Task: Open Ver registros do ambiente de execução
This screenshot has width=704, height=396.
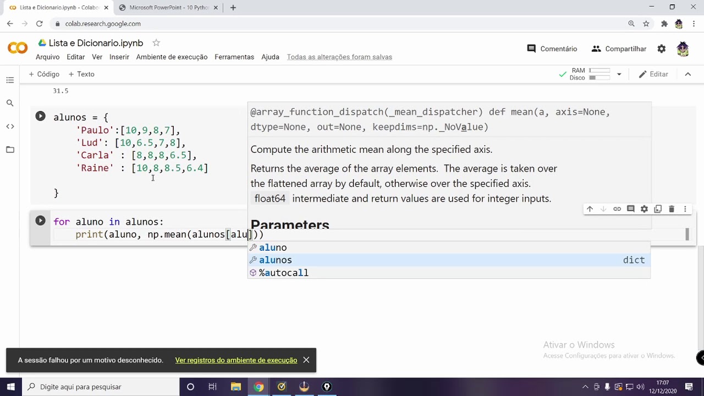Action: tap(236, 360)
